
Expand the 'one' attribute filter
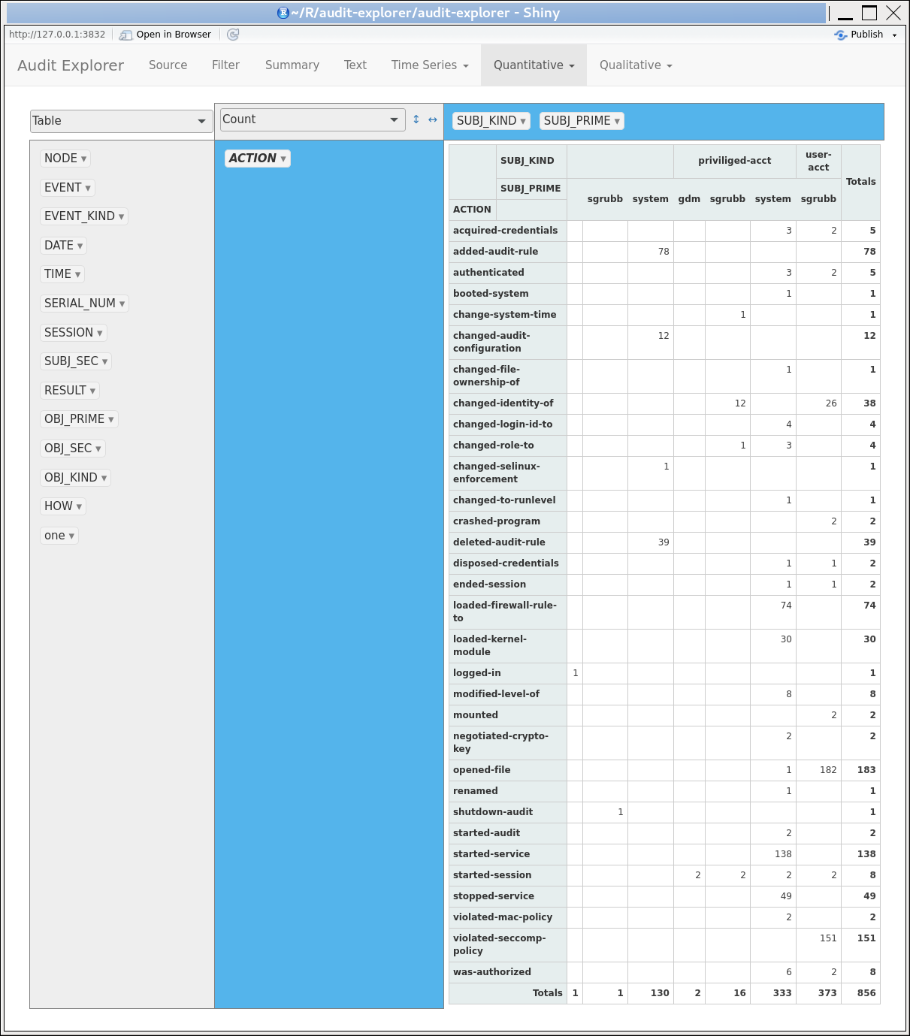pyautogui.click(x=71, y=536)
